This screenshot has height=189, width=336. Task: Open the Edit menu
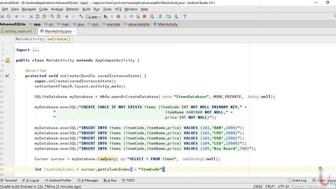(x=5, y=9)
